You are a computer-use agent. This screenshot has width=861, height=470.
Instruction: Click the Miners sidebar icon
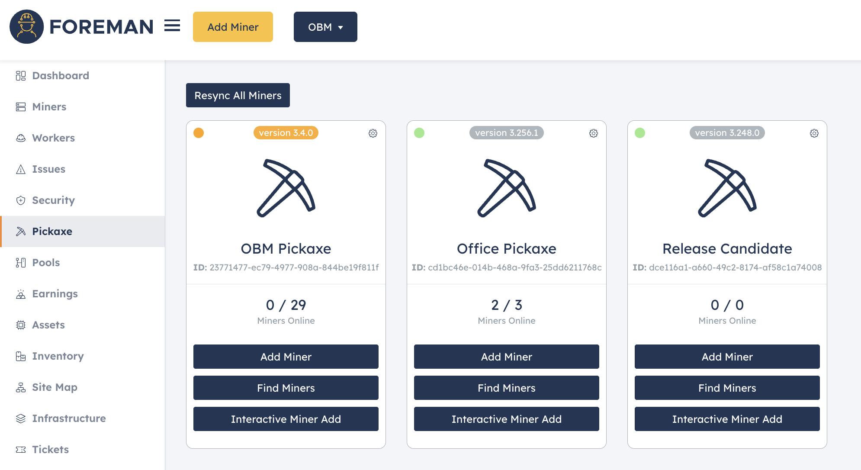coord(21,107)
